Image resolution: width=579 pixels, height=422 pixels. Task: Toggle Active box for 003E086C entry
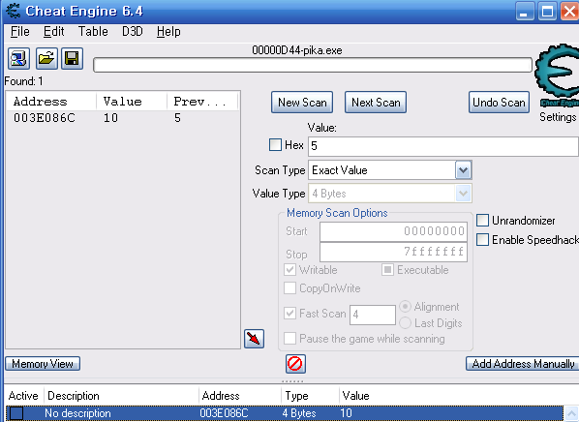[16, 413]
